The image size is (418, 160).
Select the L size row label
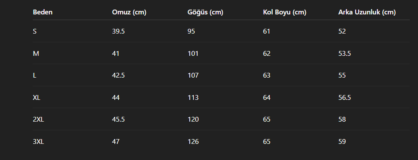[34, 75]
